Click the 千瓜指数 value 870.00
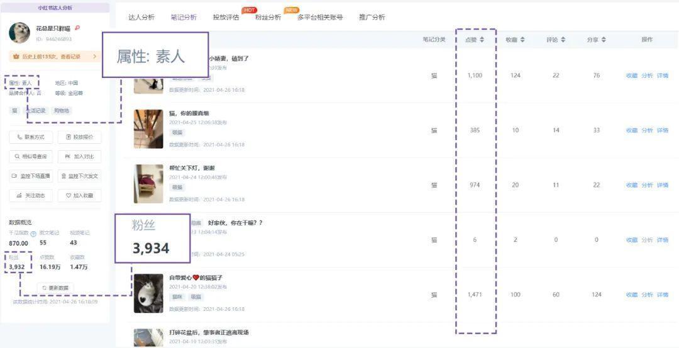 tap(19, 243)
